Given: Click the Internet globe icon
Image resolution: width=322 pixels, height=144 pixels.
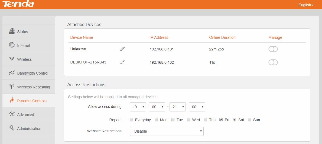Looking at the screenshot, I should [x=12, y=45].
